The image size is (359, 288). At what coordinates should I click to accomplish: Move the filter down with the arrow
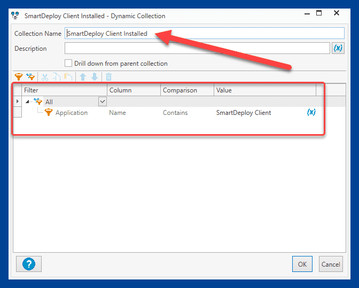pyautogui.click(x=95, y=77)
